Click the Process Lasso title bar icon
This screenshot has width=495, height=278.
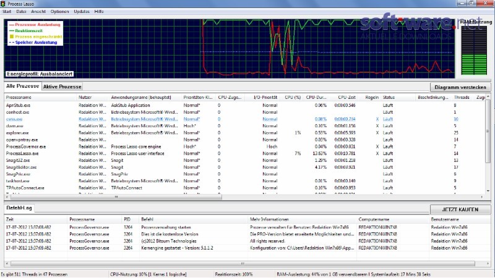[3, 4]
